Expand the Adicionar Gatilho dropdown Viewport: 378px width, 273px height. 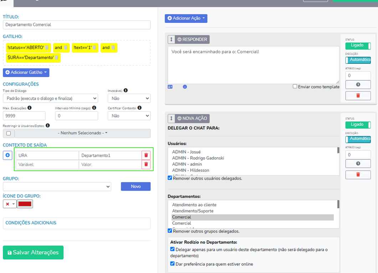[x=26, y=72]
